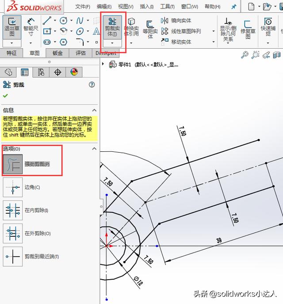Select the Arc sketch tool
Screen dimensions: 283x304
(x=64, y=31)
